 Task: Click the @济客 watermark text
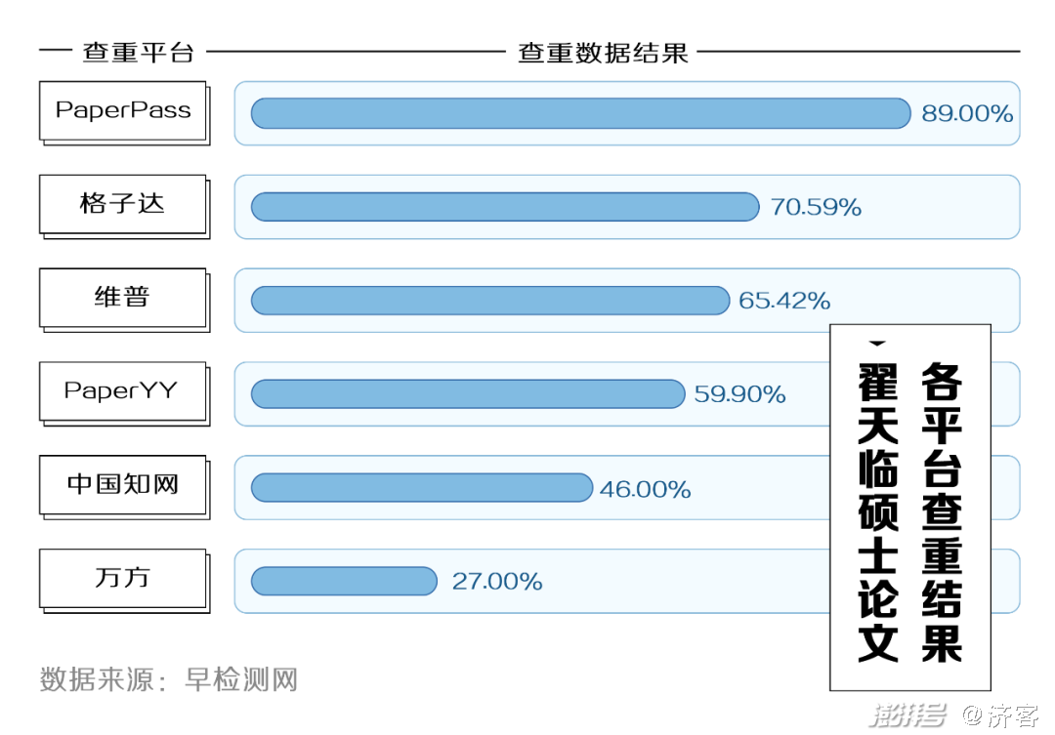tap(1000, 715)
